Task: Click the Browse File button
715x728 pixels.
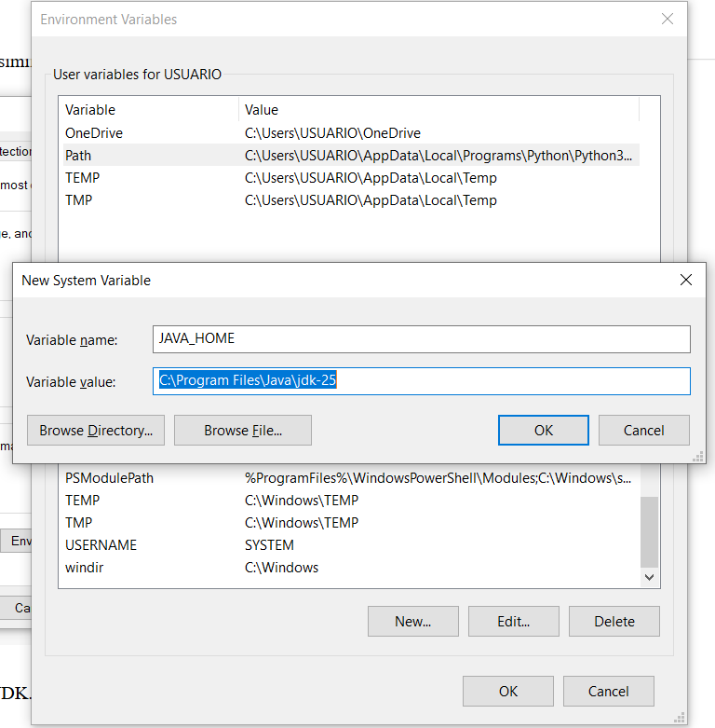Action: [x=243, y=431]
